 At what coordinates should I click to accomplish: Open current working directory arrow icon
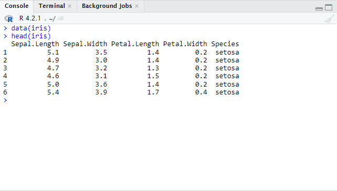60,18
